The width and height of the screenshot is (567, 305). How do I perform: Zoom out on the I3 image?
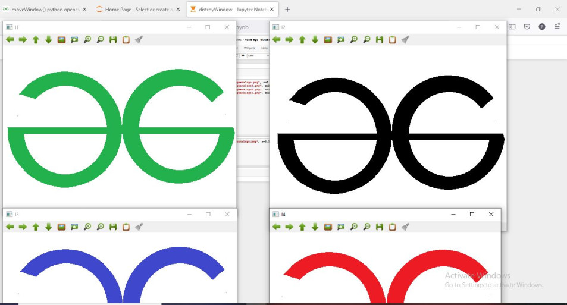coord(100,227)
